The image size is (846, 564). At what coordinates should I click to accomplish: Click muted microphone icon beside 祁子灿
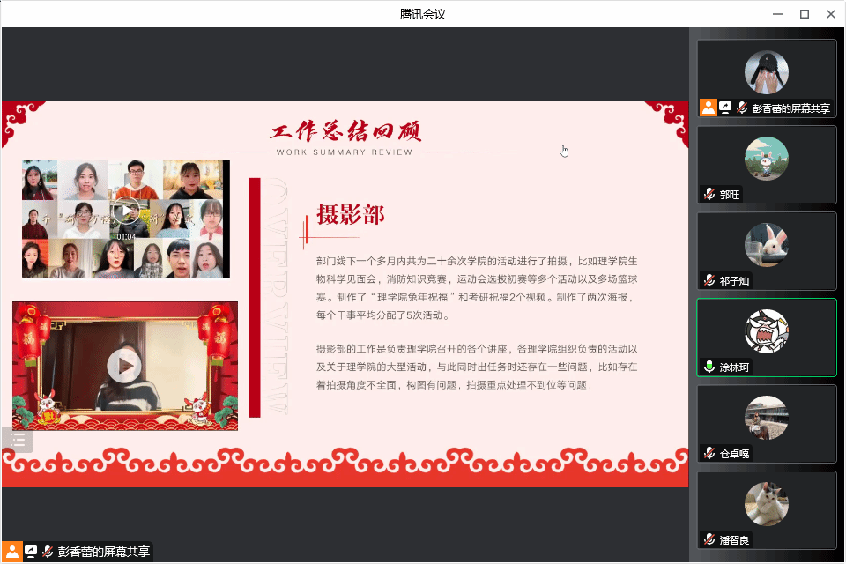(709, 281)
